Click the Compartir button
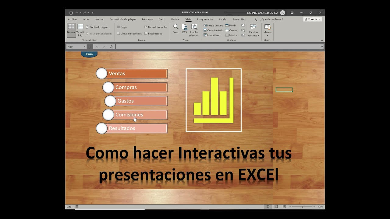390x219 pixels. coord(313,19)
